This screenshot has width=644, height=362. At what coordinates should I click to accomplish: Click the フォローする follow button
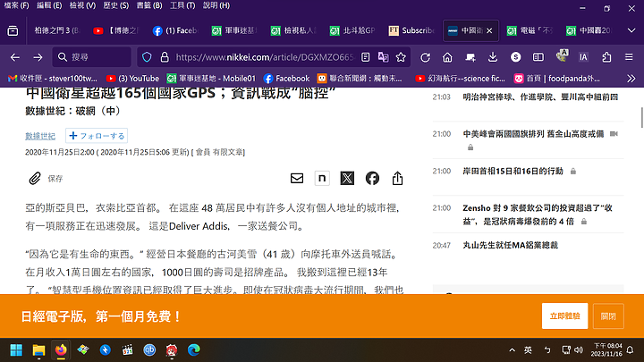click(x=97, y=136)
